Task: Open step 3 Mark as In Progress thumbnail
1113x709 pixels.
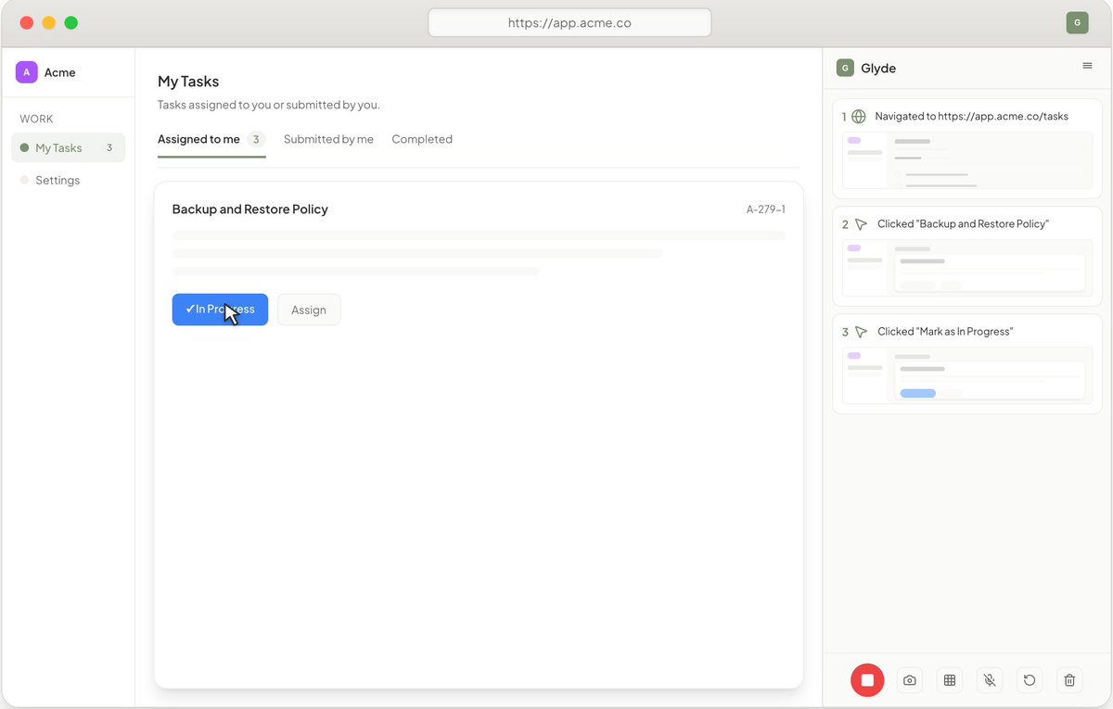Action: [x=967, y=375]
